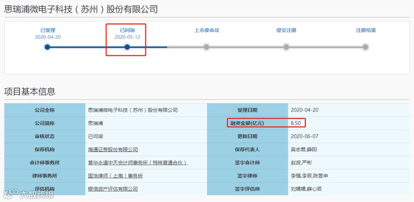Screen dimensions: 414x202
Task: Click the 2020-06-07 update date value
Action: (304, 137)
